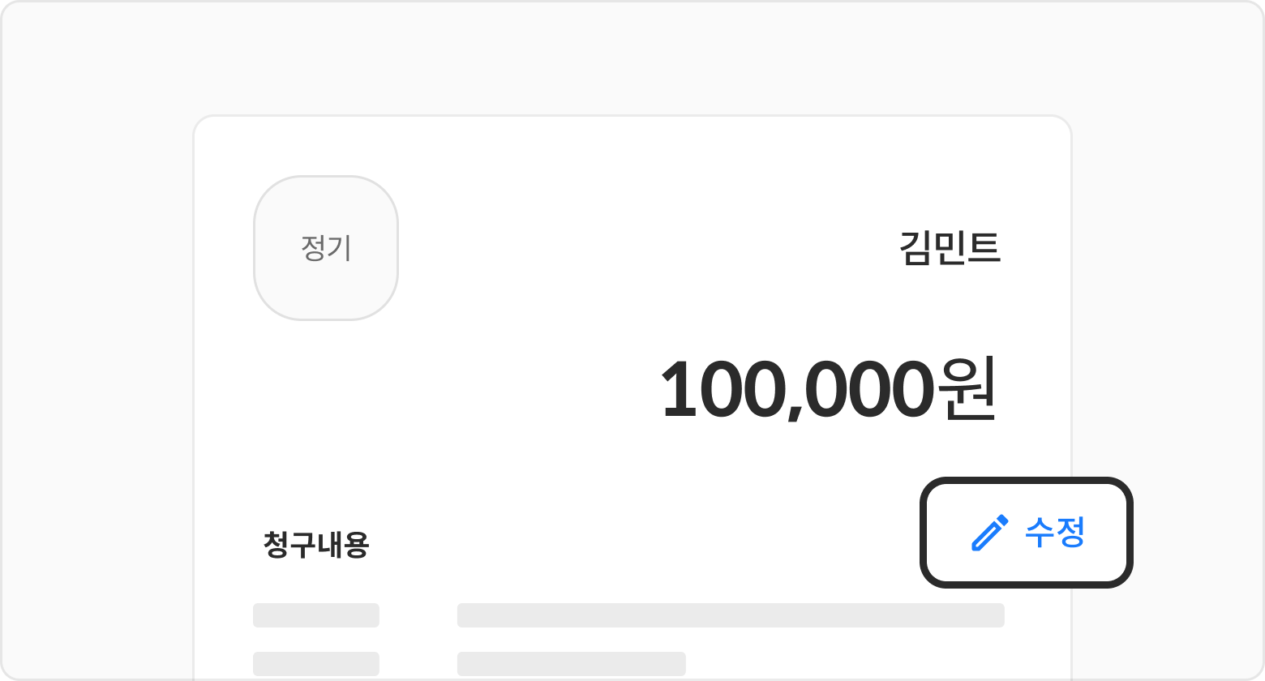The width and height of the screenshot is (1265, 681).
Task: Click the blue pencil edit icon
Action: (x=989, y=533)
